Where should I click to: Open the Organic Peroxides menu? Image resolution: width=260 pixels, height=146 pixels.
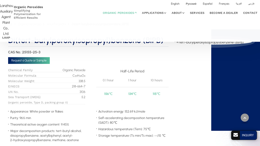118,13
